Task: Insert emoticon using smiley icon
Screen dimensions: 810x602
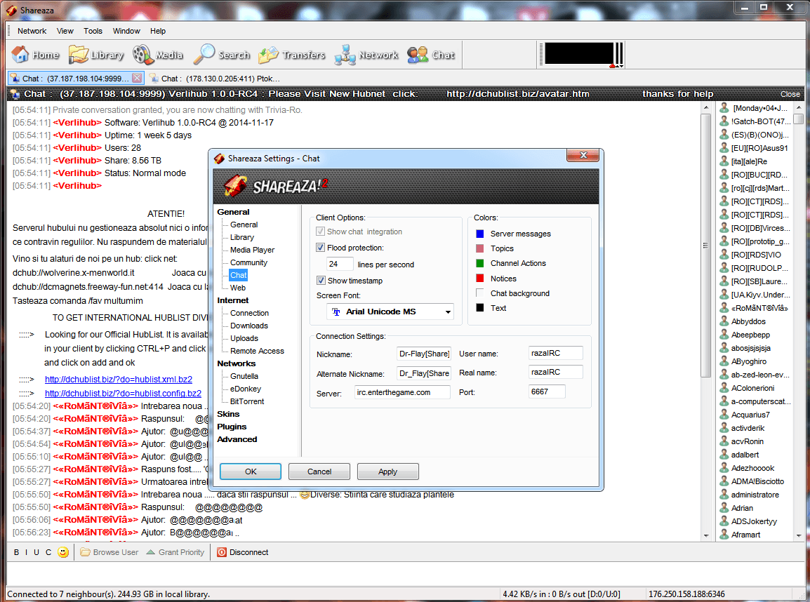Action: [x=63, y=552]
